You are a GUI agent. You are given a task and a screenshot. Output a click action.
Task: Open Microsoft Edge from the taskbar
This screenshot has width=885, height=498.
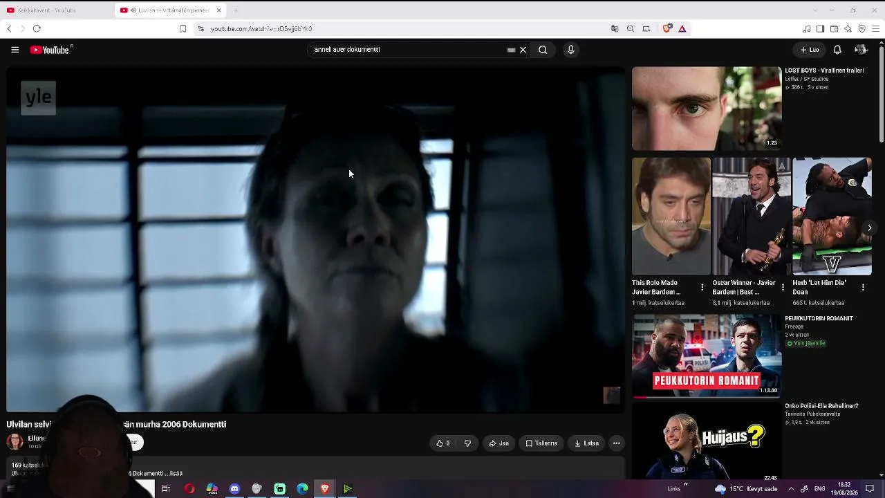(x=302, y=489)
